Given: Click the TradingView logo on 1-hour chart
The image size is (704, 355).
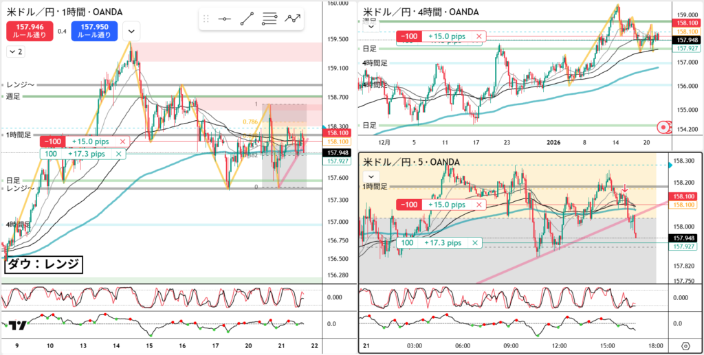Looking at the screenshot, I should tap(19, 325).
